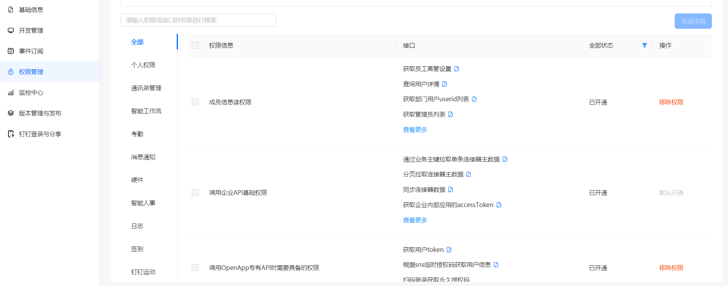Click 移除权限 for 成员信息读权限
Screen dimensions: 728x286
671,102
